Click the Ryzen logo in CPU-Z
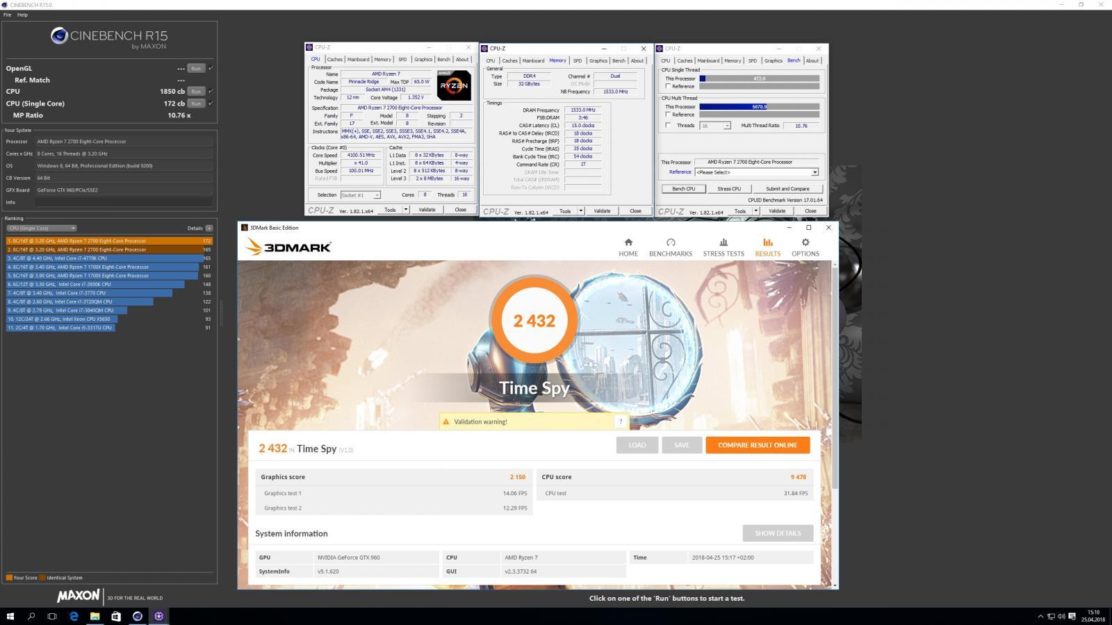1112x625 pixels. pos(454,85)
